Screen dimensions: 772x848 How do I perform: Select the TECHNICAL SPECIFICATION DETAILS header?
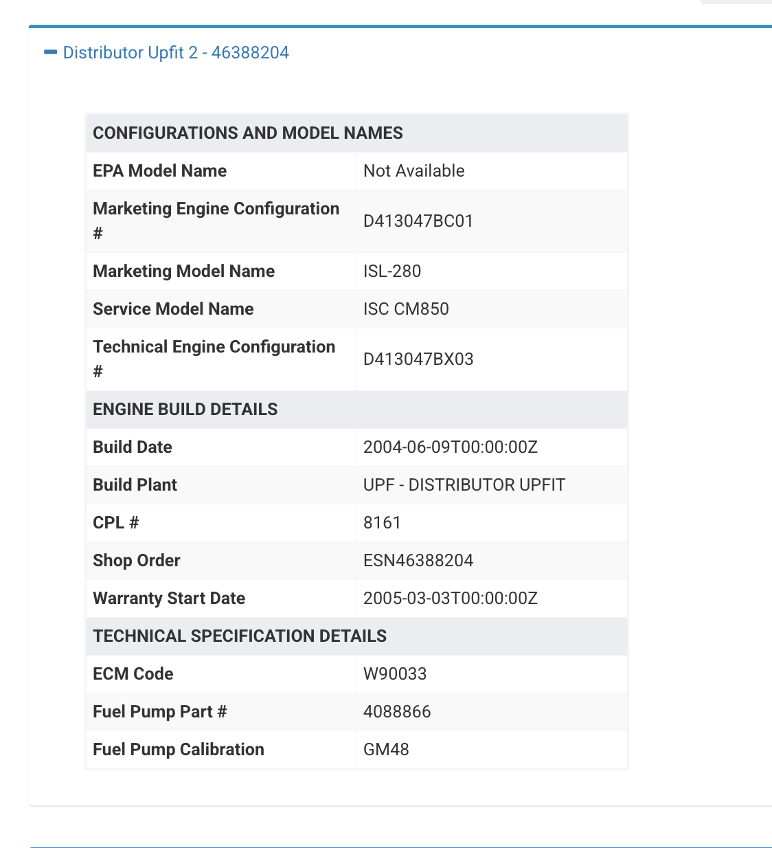pyautogui.click(x=240, y=636)
